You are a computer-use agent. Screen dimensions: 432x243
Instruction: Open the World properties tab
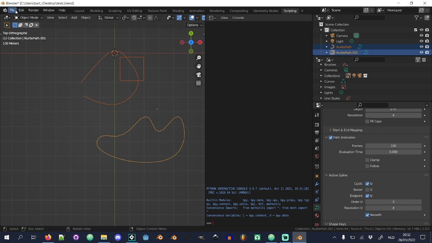(317, 156)
